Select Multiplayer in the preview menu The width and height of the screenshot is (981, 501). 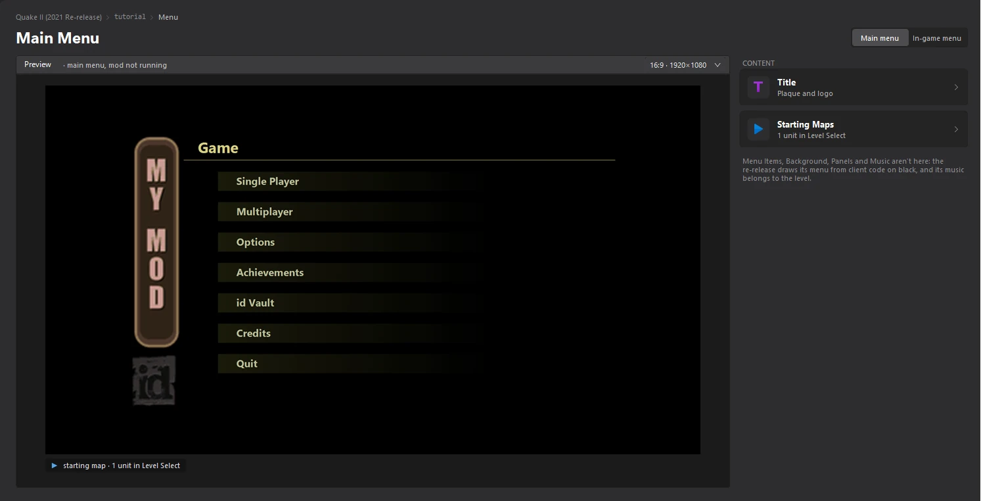coord(350,212)
